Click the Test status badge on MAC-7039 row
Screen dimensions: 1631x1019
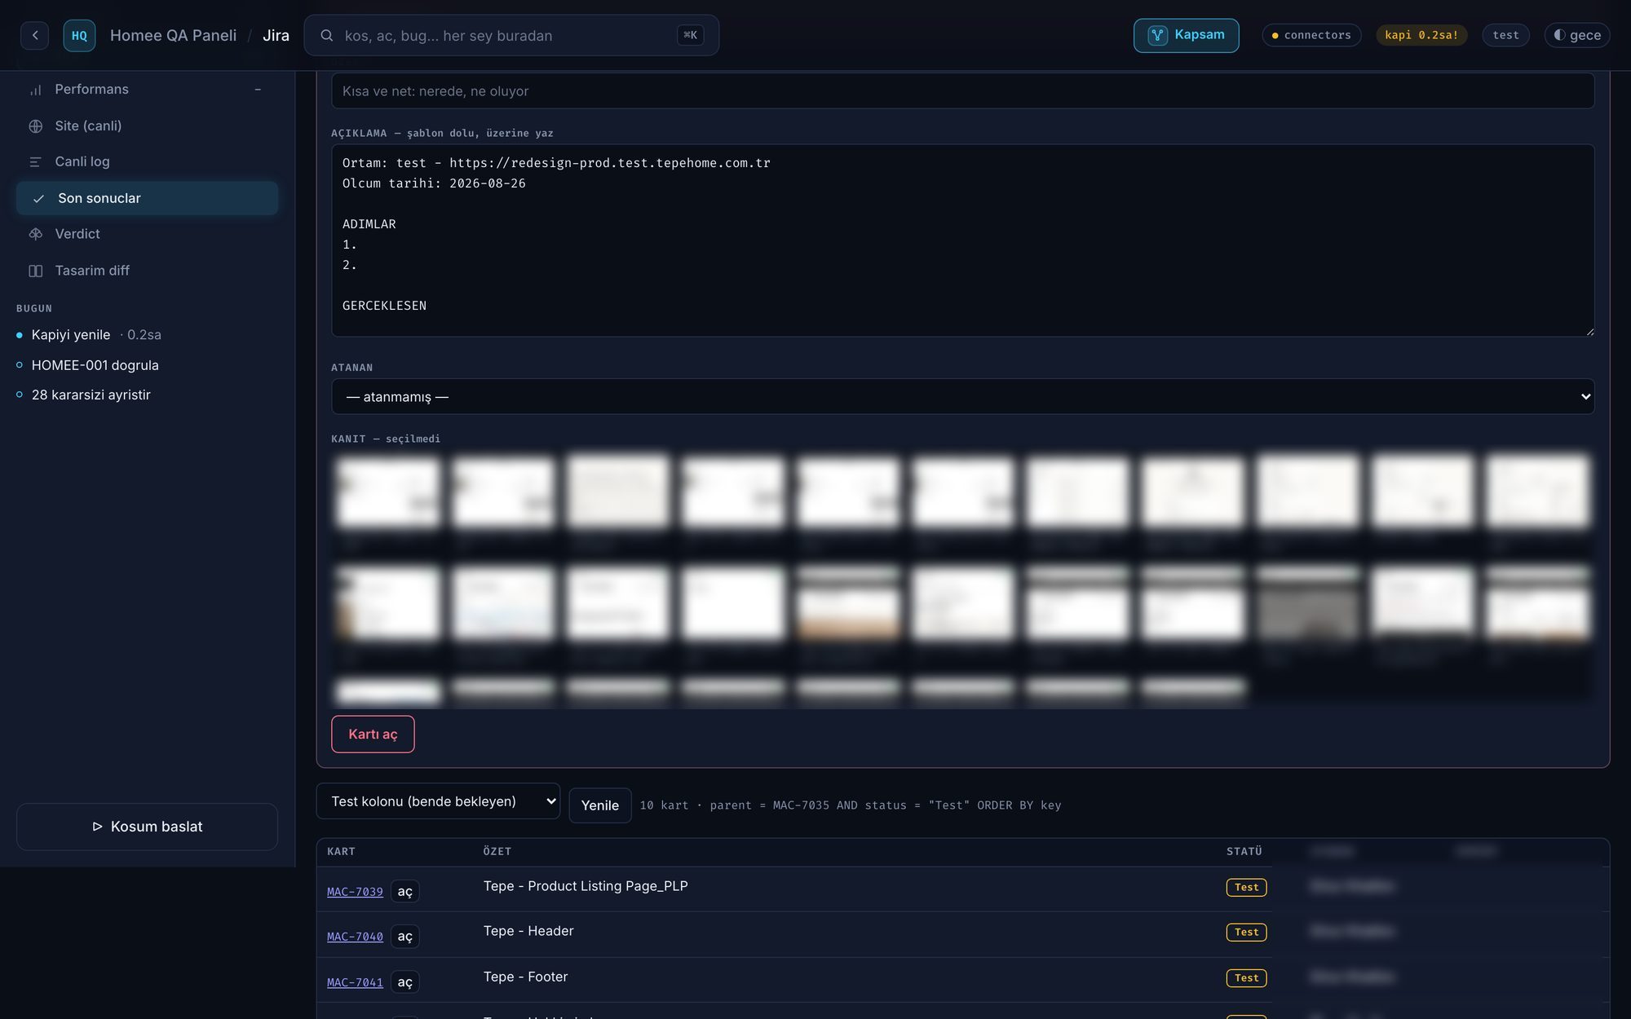coord(1246,887)
